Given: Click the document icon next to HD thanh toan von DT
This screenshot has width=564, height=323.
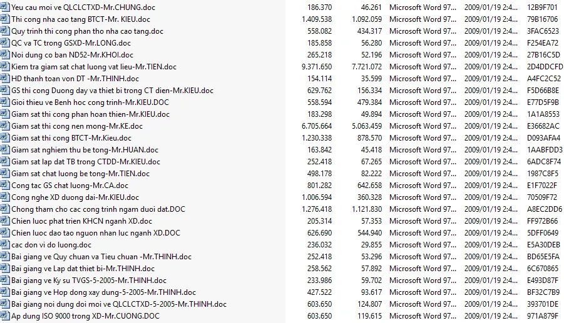Looking at the screenshot, I should [x=6, y=79].
